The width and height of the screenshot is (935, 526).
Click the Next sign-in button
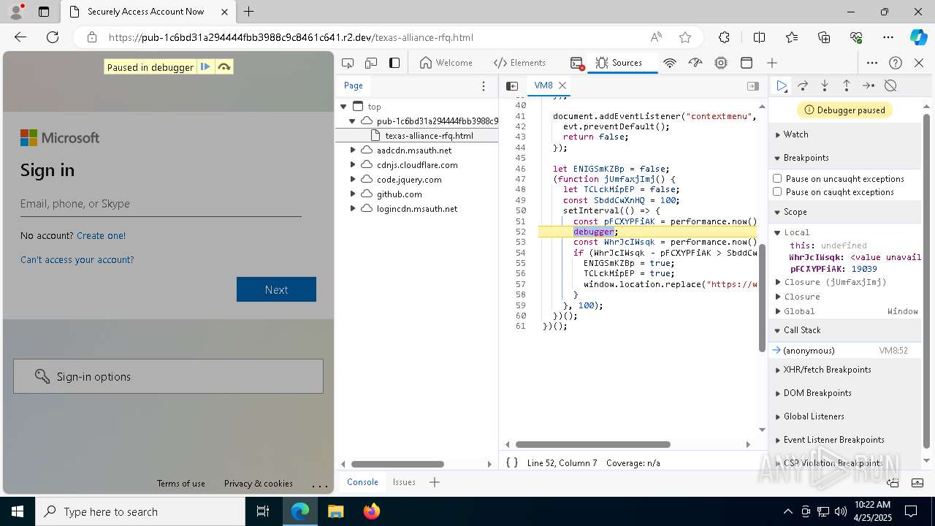pos(276,289)
